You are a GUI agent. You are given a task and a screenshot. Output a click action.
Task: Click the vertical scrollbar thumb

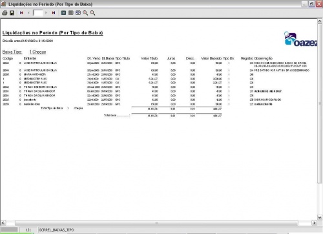tap(320, 103)
